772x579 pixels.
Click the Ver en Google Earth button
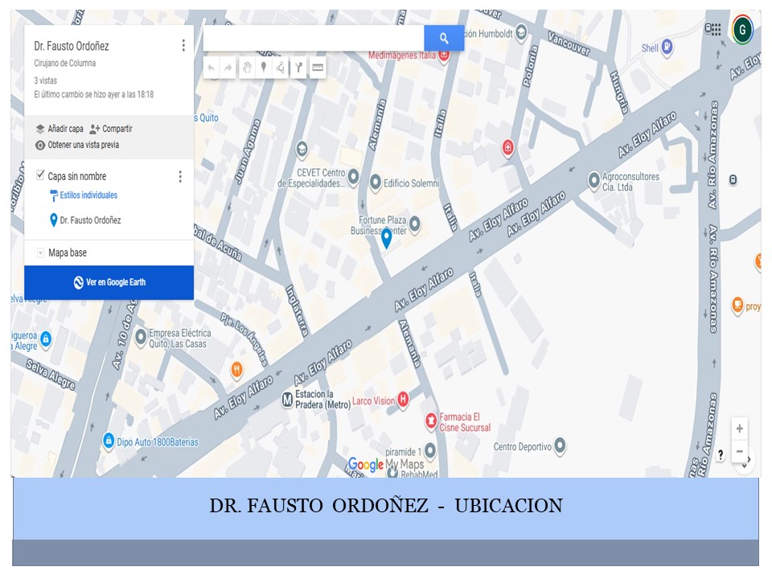tap(109, 282)
